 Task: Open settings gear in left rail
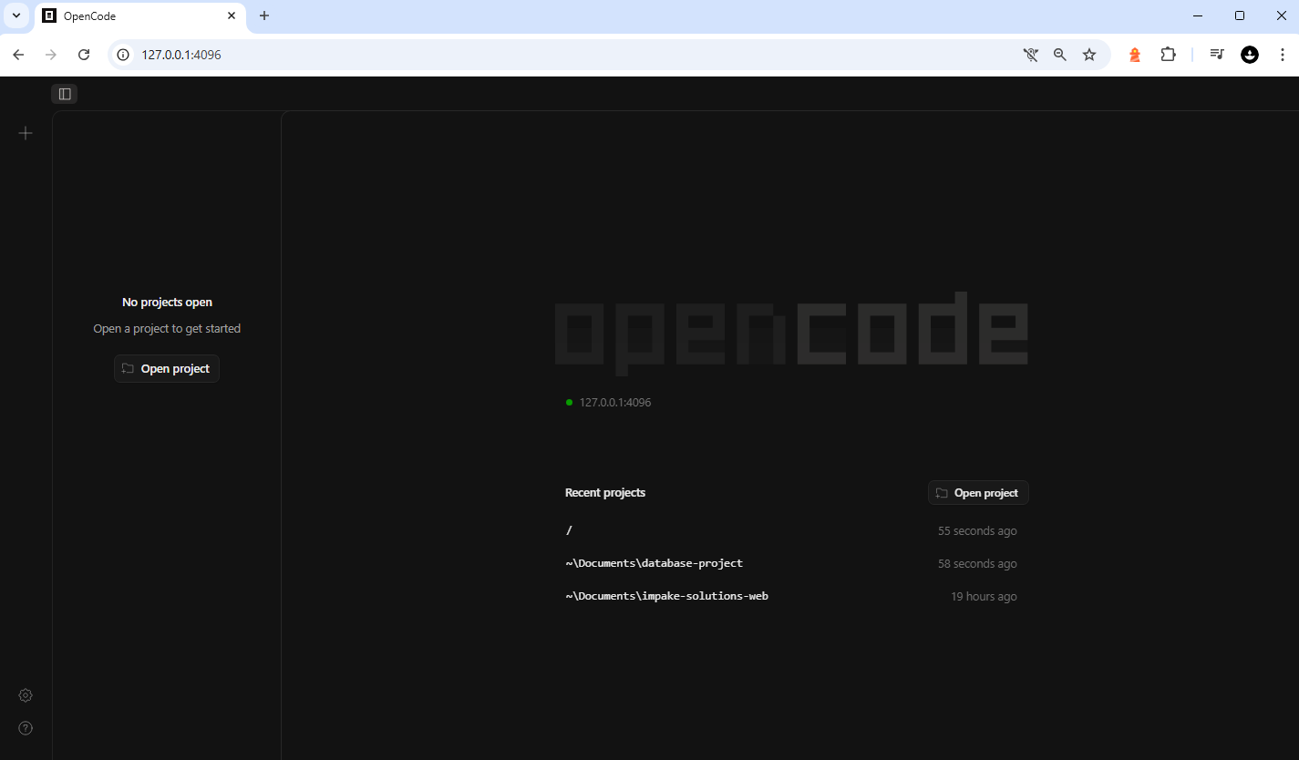(x=26, y=695)
